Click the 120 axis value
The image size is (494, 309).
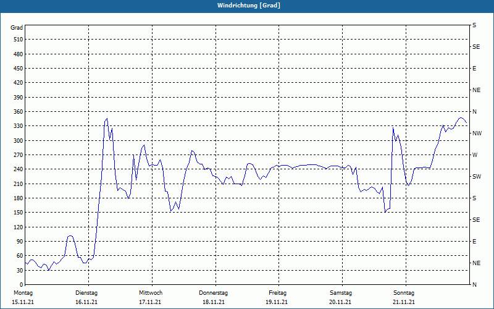[19, 227]
